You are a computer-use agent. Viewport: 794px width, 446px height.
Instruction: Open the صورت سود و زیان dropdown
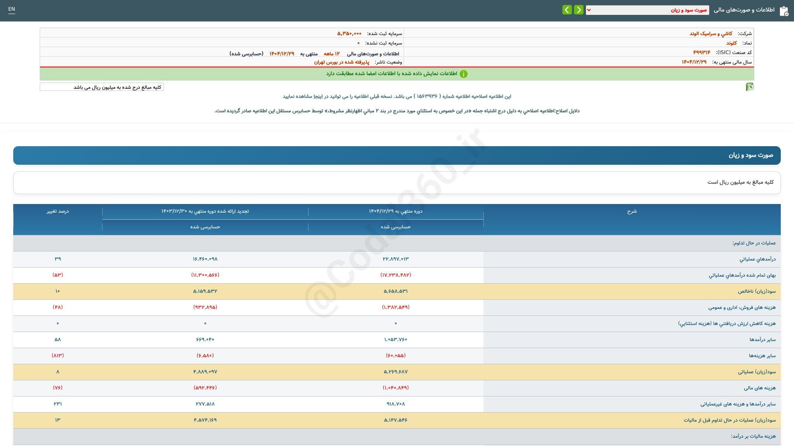tap(647, 10)
